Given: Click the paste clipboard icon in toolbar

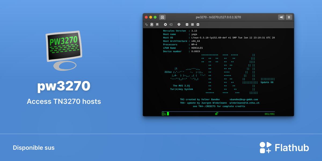Looking at the screenshot, I should tap(152, 24).
